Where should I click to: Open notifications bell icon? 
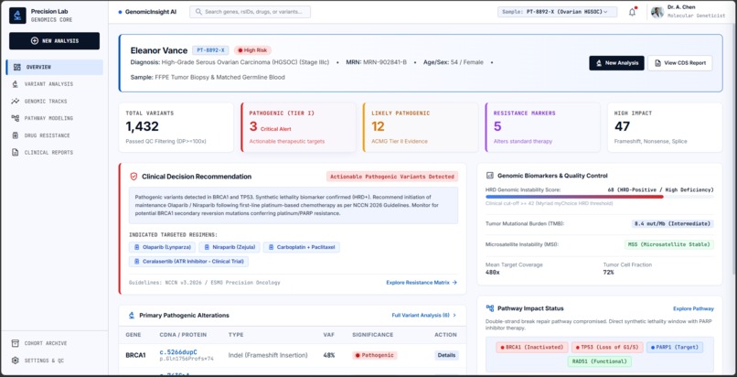click(x=632, y=12)
